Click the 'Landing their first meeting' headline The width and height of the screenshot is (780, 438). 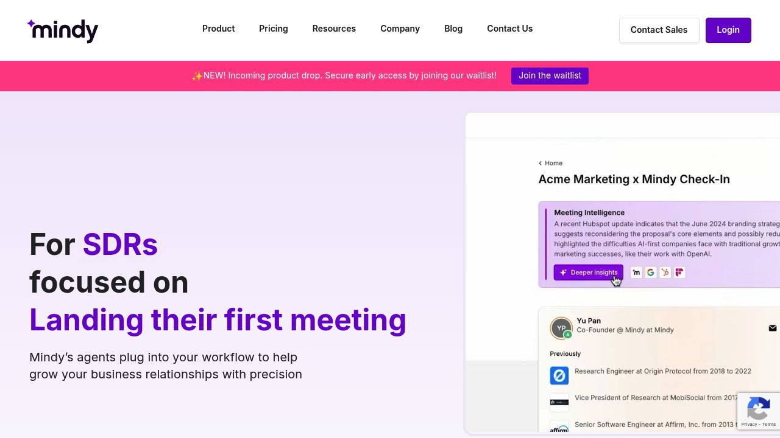click(218, 319)
